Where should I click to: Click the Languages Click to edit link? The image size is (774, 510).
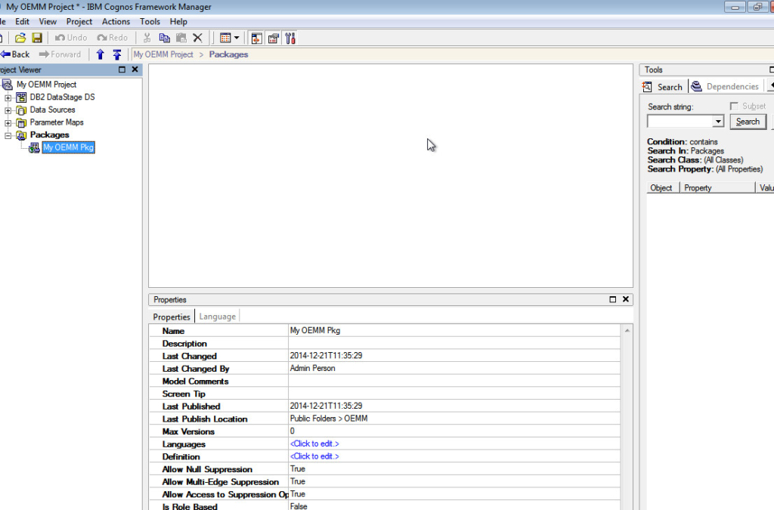point(314,444)
